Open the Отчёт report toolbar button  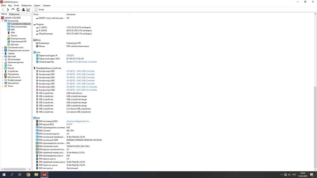39,9
